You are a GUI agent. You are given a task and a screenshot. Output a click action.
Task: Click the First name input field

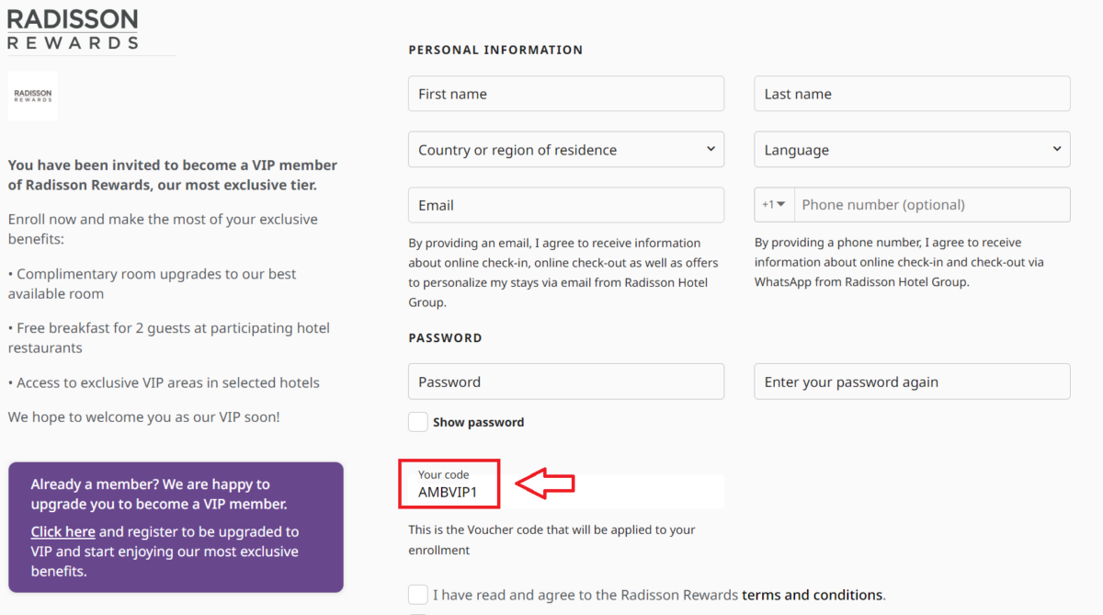tap(565, 93)
